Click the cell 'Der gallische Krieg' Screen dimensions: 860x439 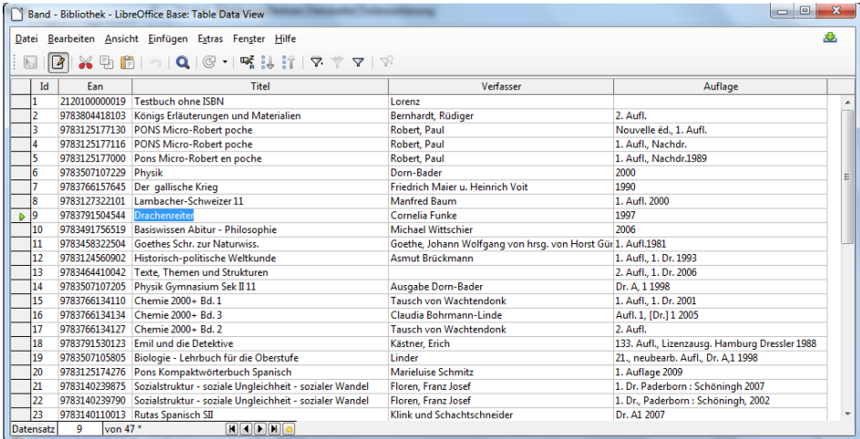point(261,187)
